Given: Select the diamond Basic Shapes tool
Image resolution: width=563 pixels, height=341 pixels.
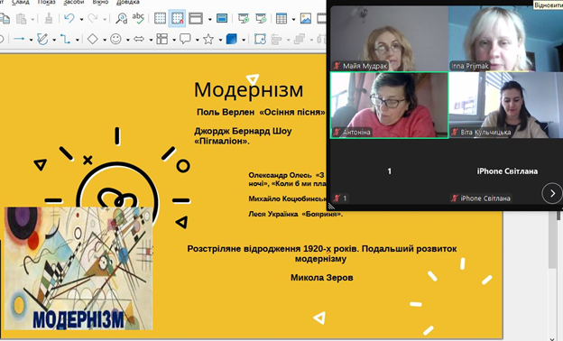Looking at the screenshot, I should pyautogui.click(x=93, y=39).
